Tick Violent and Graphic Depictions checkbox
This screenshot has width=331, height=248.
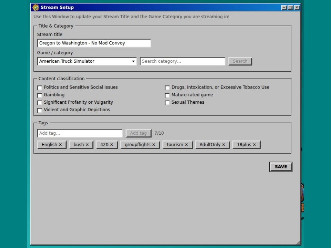(39, 110)
